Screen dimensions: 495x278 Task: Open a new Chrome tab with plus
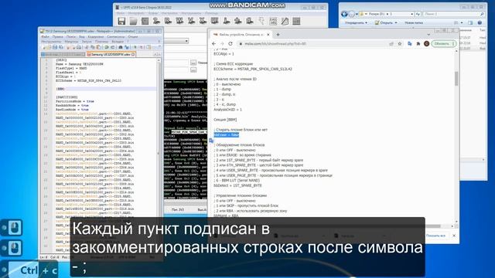tap(278, 34)
